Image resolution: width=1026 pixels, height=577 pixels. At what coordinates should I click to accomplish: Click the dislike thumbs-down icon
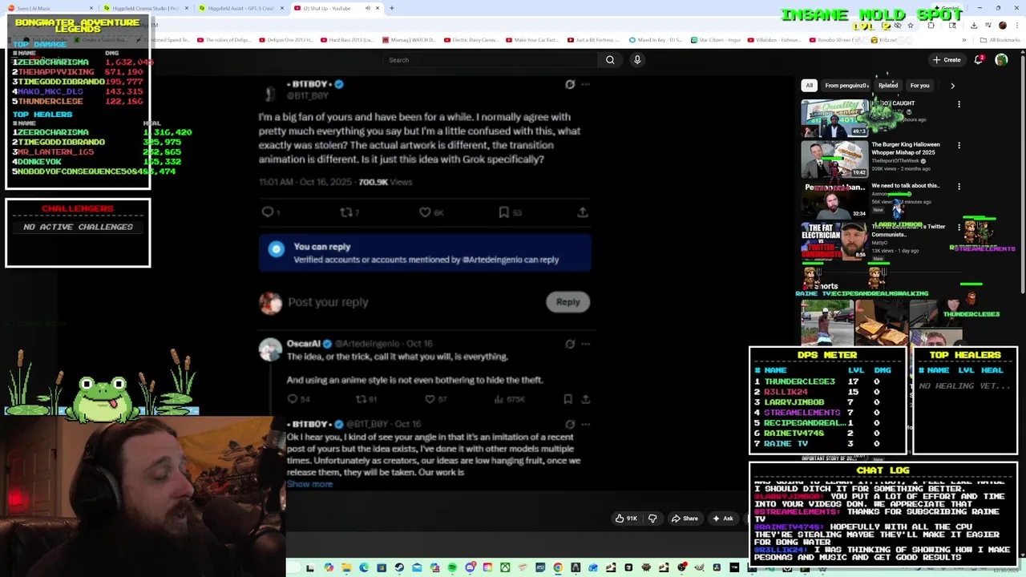point(652,518)
